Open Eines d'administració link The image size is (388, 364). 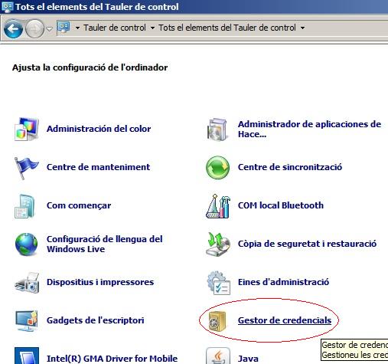283,282
